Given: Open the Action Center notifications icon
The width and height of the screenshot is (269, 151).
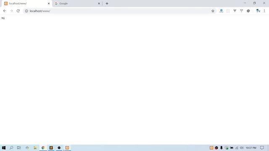Looking at the screenshot, I should coord(262,148).
